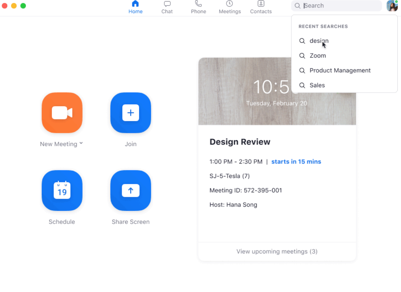The height and width of the screenshot is (292, 401).
Task: Start a New Meeting with the orange camera icon
Action: pos(62,113)
